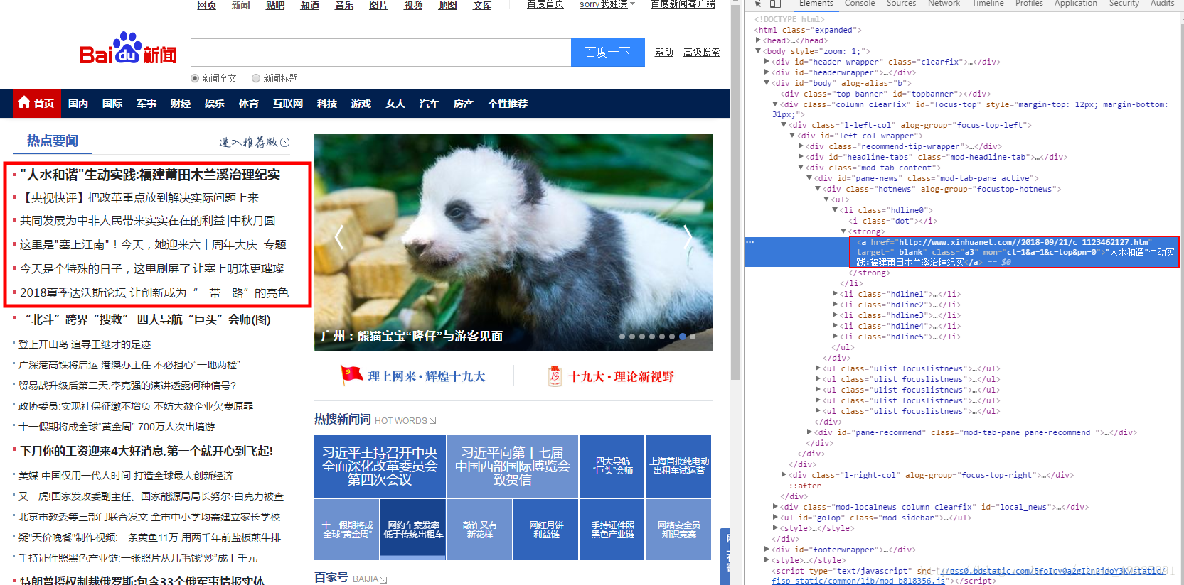Click the 十九大 icon beside 理论新视野
1184x585 pixels.
click(555, 376)
